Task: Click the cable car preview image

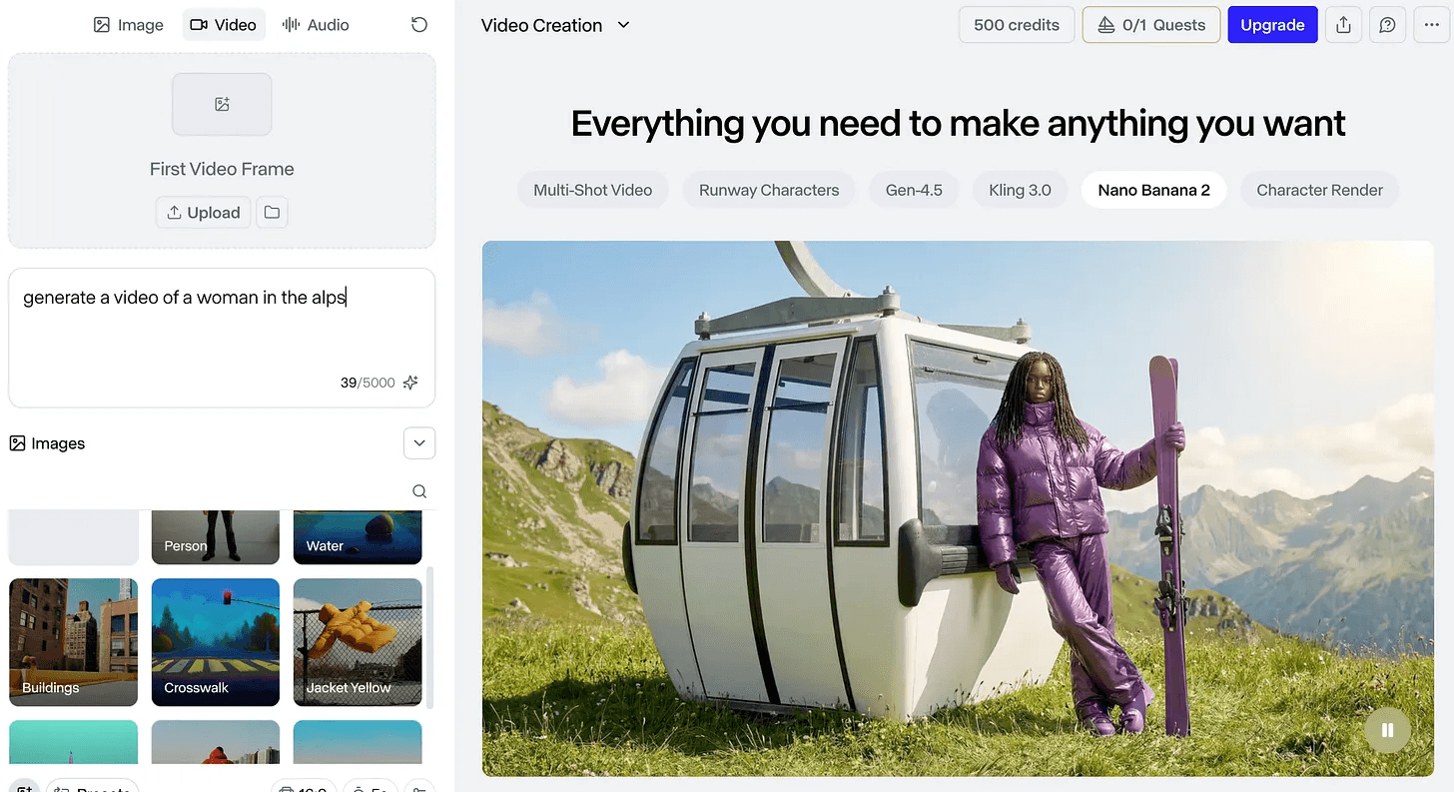Action: (958, 508)
